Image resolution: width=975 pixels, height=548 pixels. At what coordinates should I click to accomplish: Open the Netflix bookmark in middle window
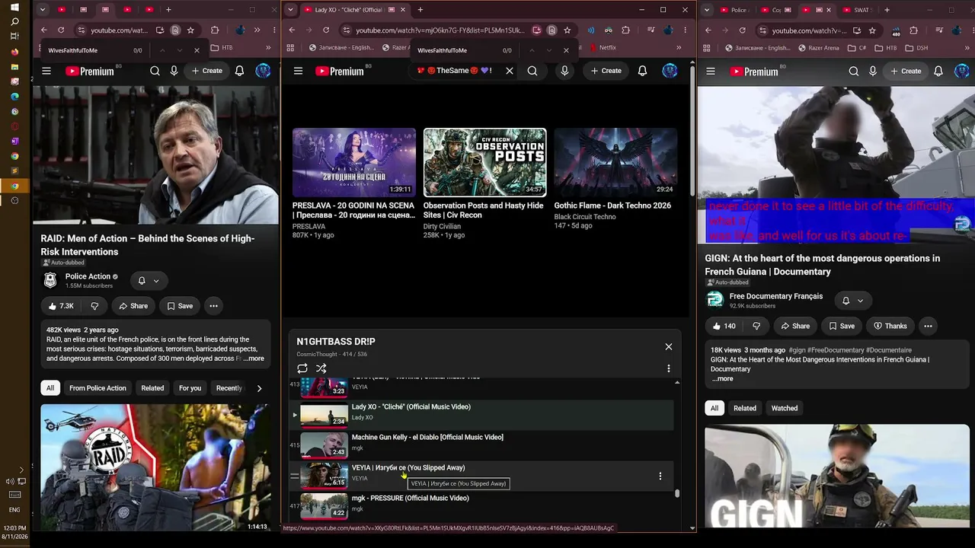(603, 47)
